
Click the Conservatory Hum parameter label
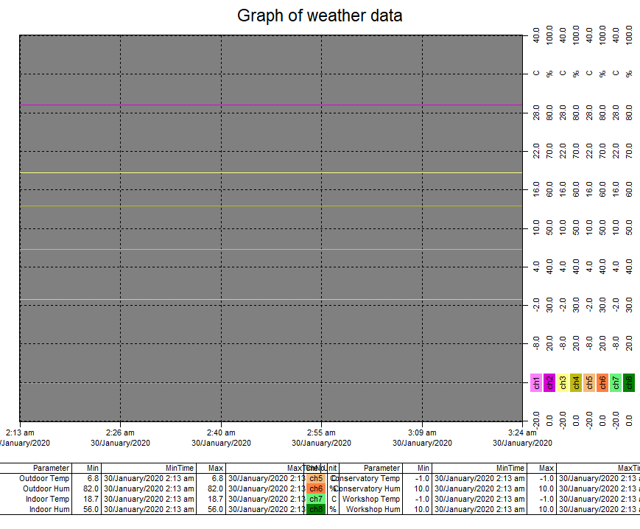(368, 488)
